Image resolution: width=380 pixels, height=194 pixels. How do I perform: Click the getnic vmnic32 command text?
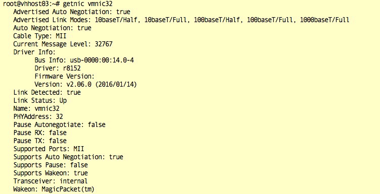88,4
